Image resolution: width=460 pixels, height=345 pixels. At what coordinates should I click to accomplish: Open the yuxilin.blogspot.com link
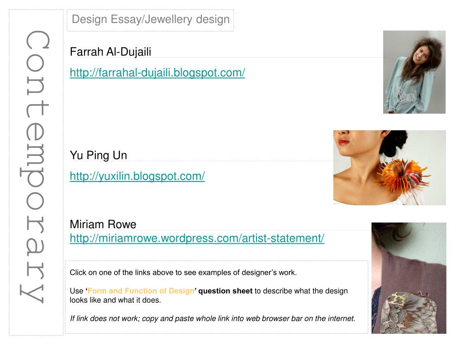point(137,176)
